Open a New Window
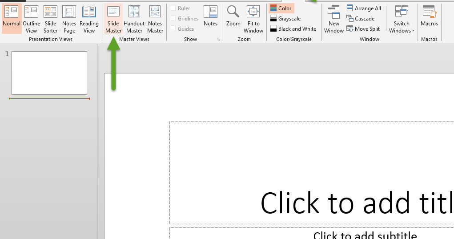Screen dimensions: 454x239 coord(334,19)
